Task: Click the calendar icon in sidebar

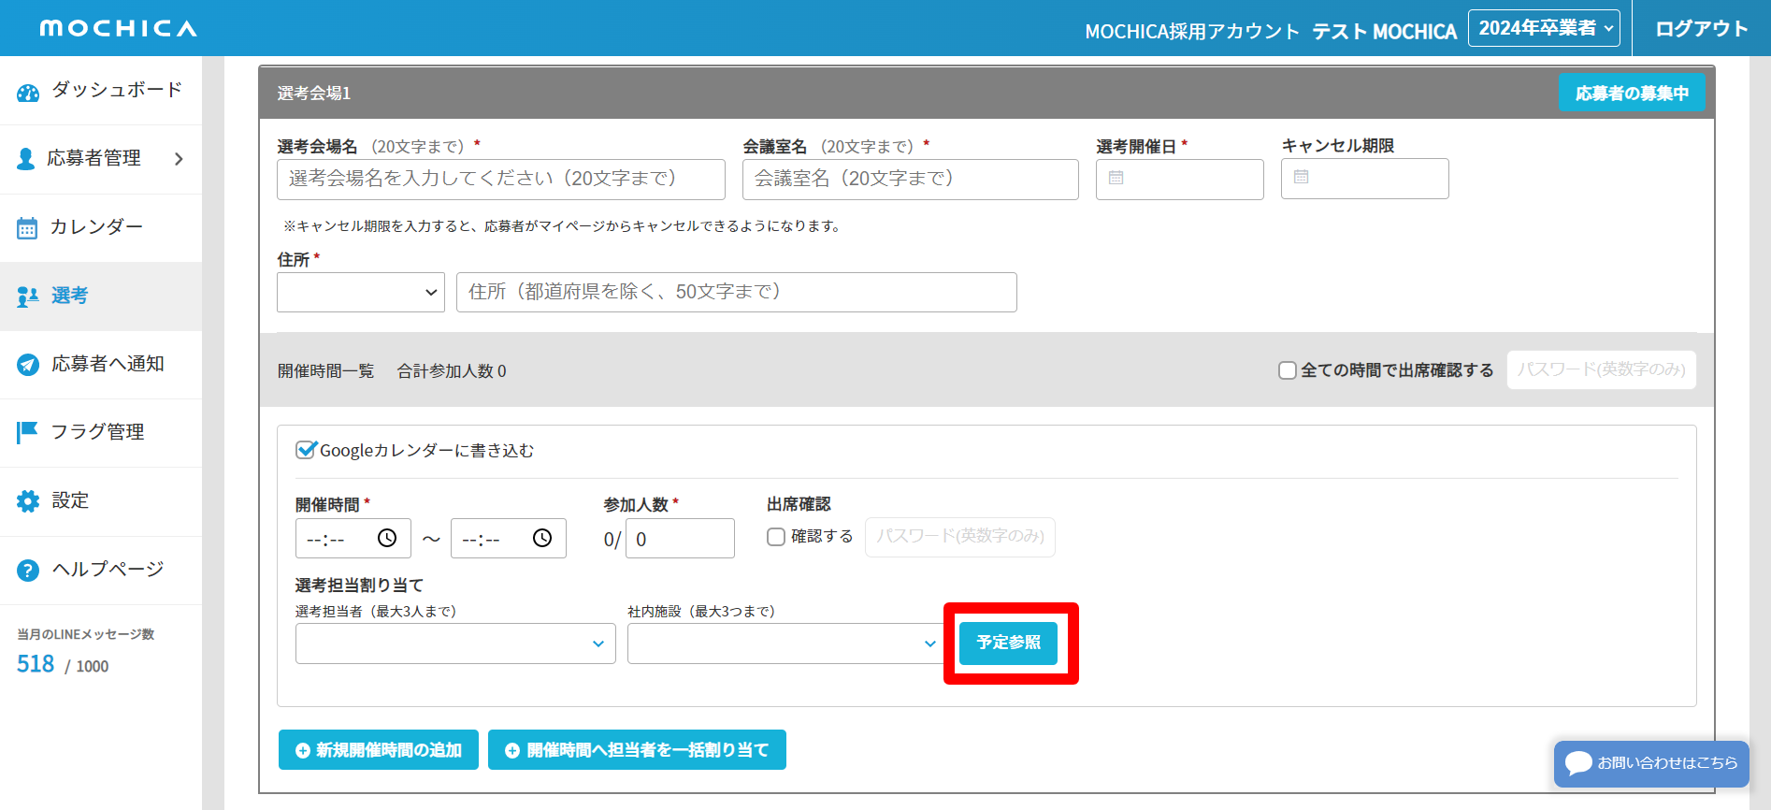Action: pos(27,228)
